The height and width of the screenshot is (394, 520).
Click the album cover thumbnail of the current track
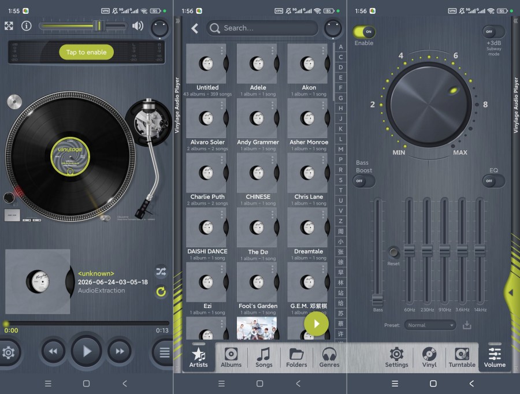point(38,281)
